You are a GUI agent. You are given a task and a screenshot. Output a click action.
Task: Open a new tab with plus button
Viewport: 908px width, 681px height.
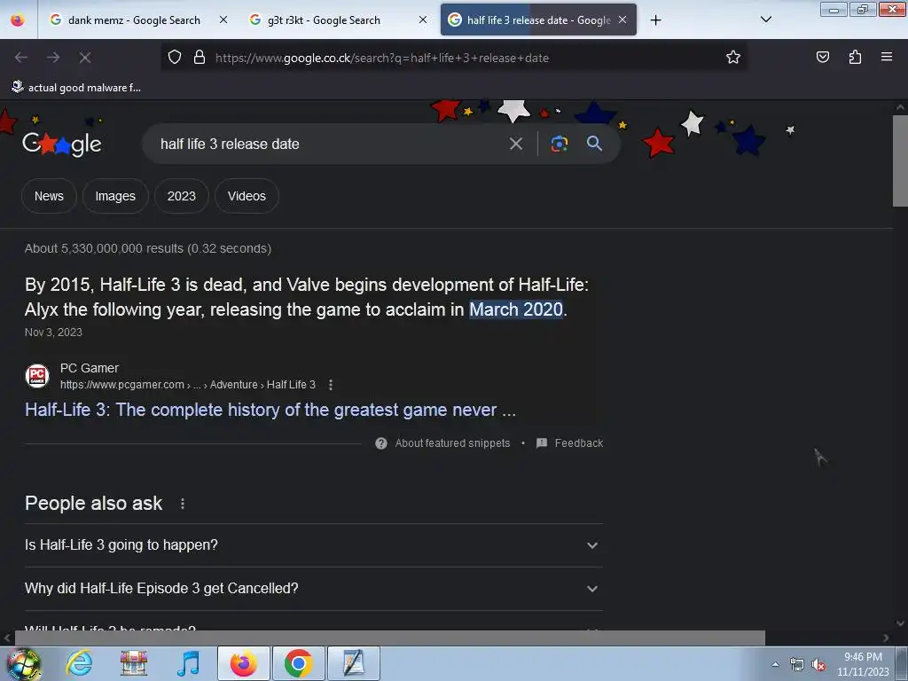655,20
